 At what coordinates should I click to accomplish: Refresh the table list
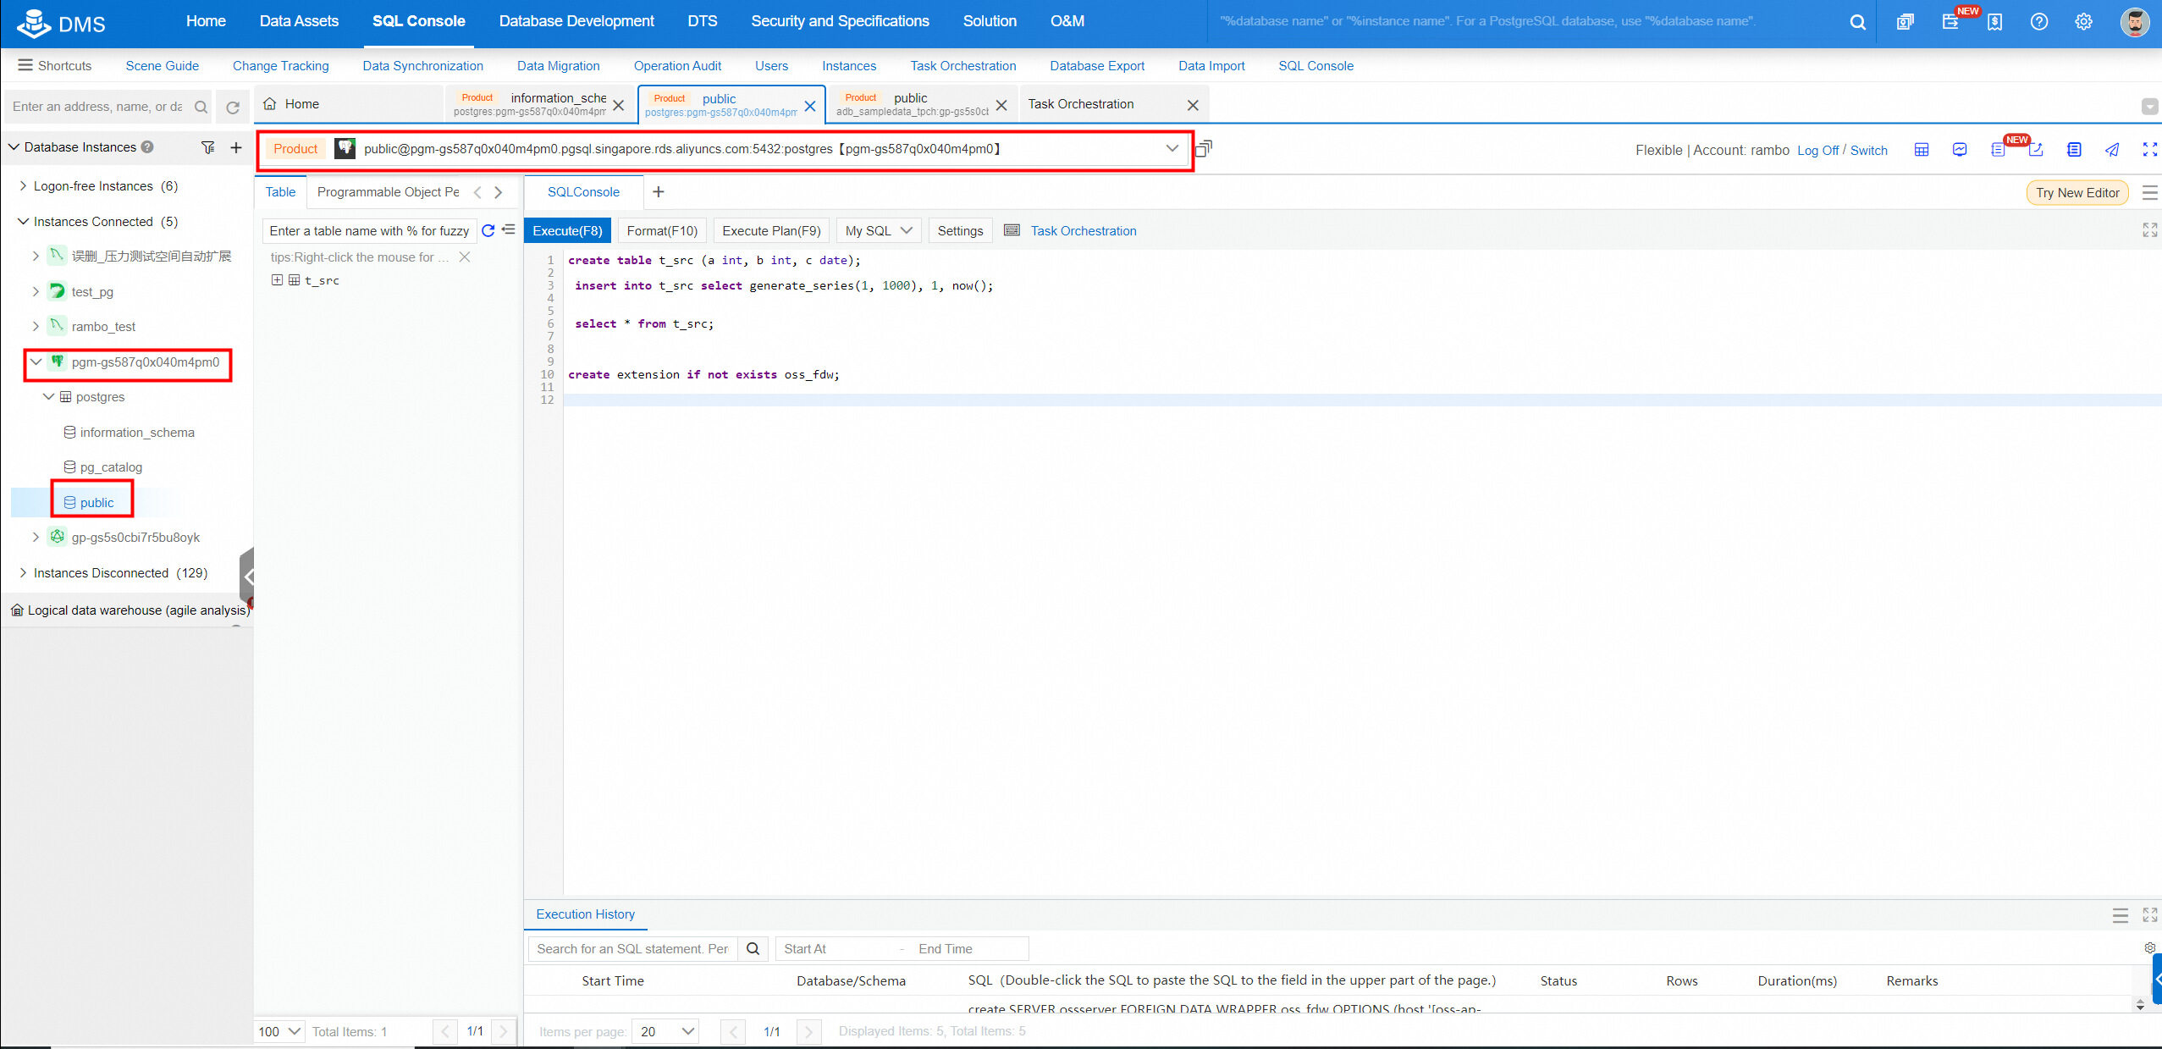pyautogui.click(x=488, y=230)
